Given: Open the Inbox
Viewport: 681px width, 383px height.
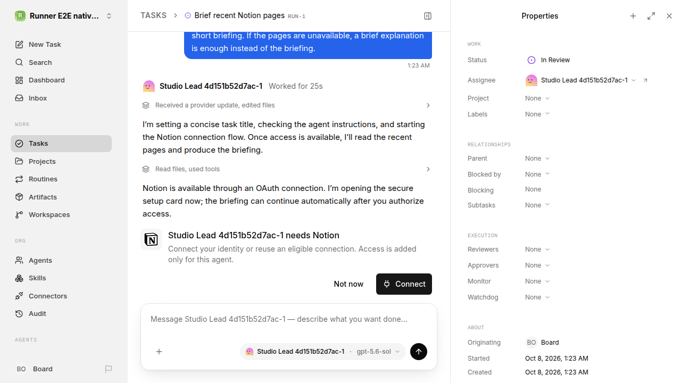Looking at the screenshot, I should click(x=61, y=98).
